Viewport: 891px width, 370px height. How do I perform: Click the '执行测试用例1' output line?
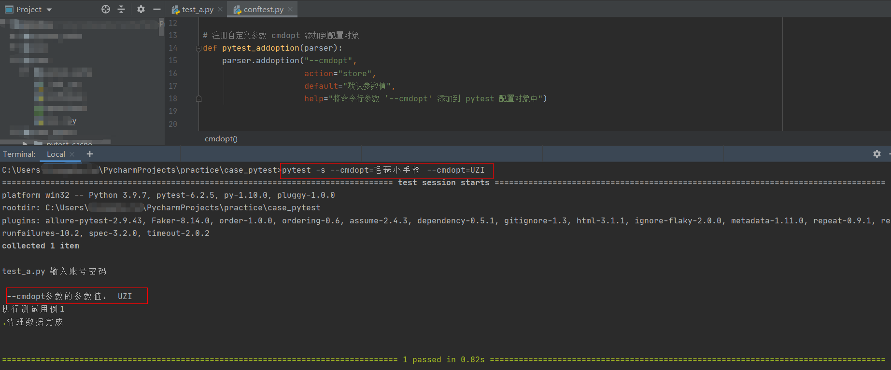[x=33, y=309]
